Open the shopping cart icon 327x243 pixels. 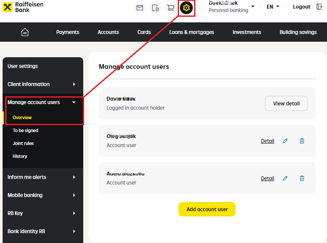(x=170, y=8)
